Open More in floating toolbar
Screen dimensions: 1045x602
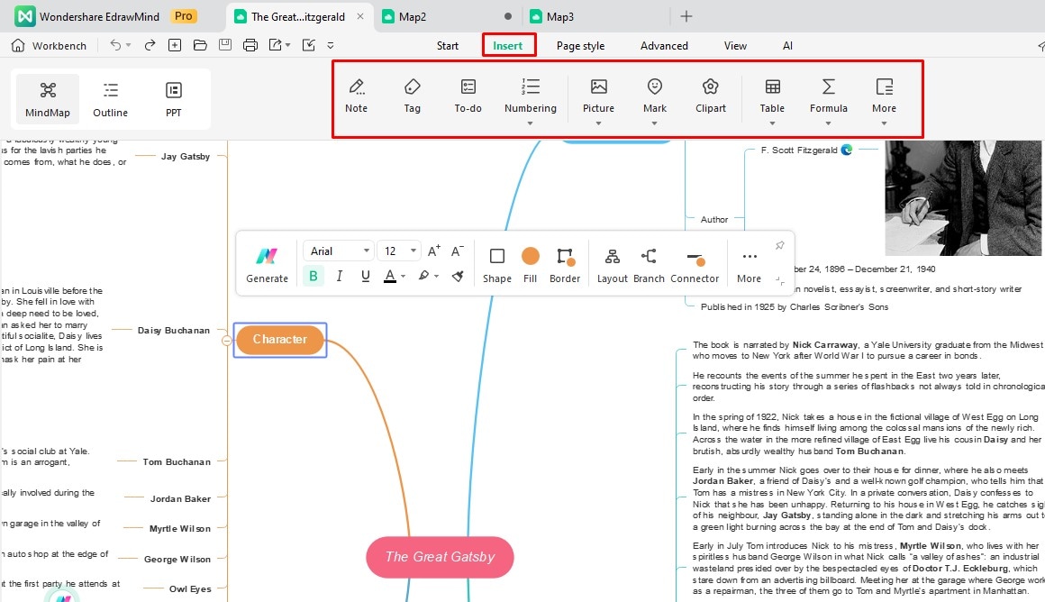tap(750, 265)
